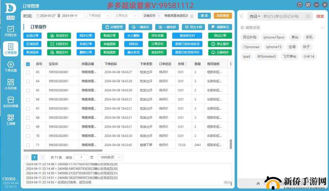Sort by the 价格 column arrows

[186, 64]
